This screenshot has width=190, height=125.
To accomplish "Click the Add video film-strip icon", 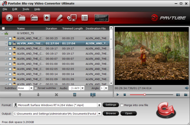I will pyautogui.click(x=47, y=18).
